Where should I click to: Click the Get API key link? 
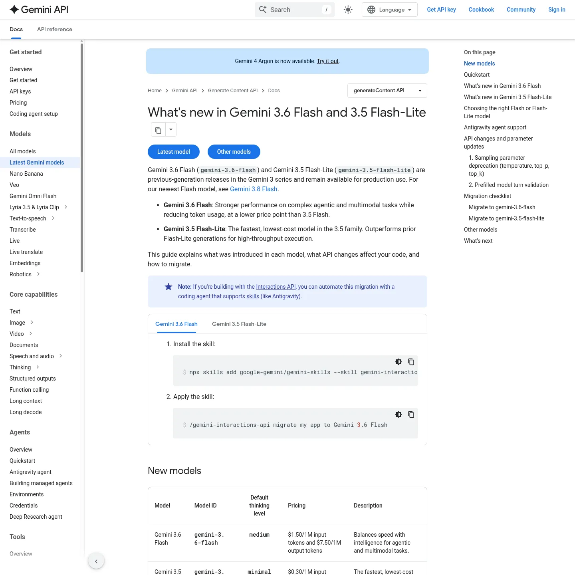(441, 10)
